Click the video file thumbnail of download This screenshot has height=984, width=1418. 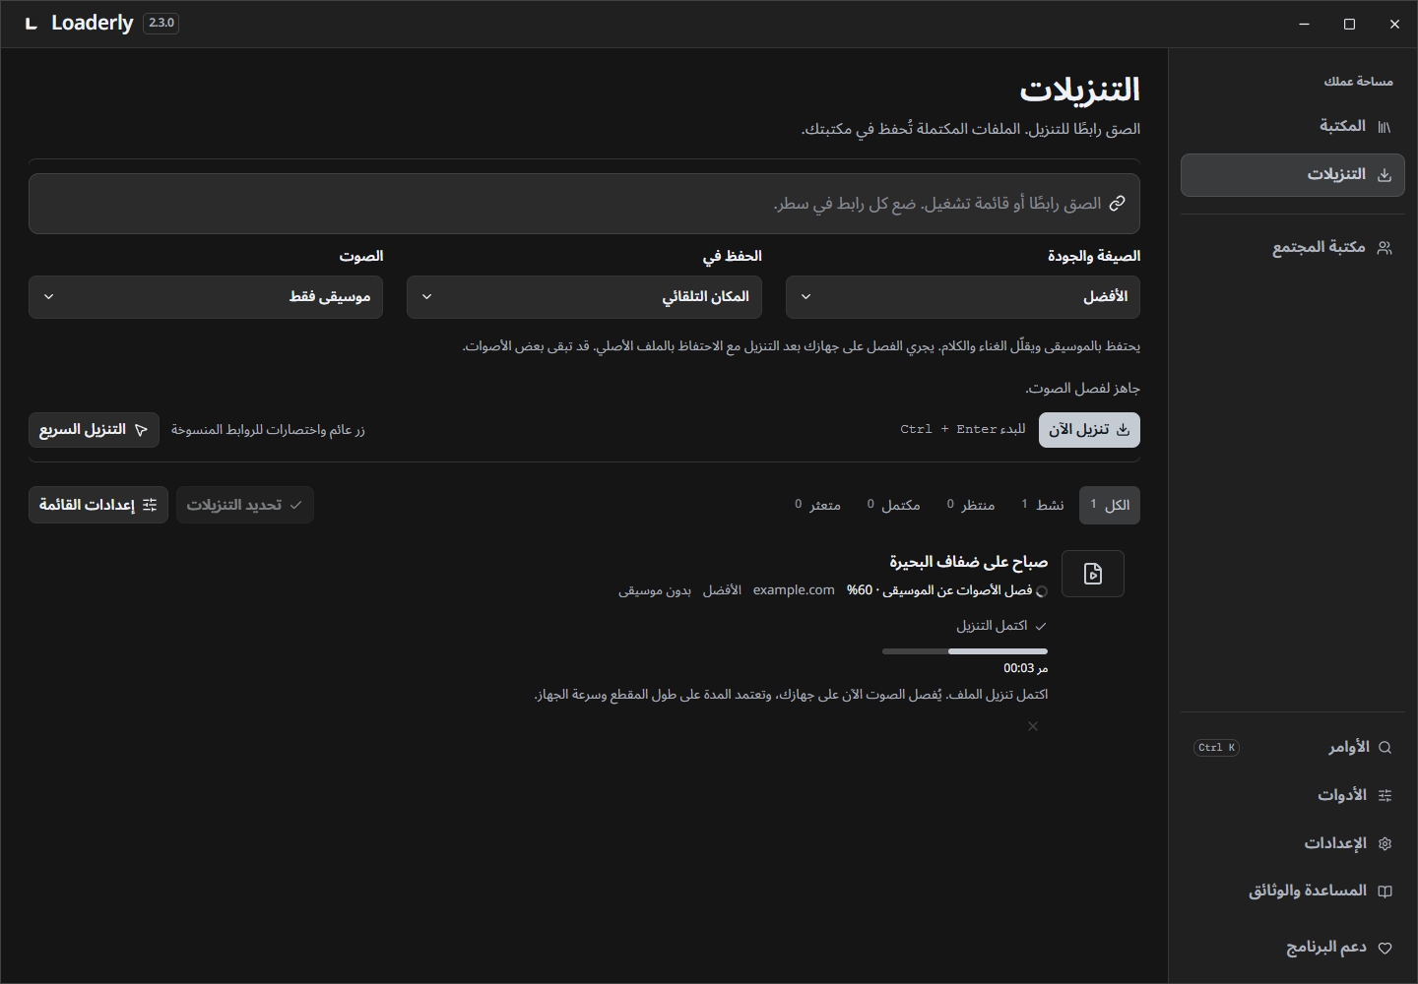[1093, 574]
